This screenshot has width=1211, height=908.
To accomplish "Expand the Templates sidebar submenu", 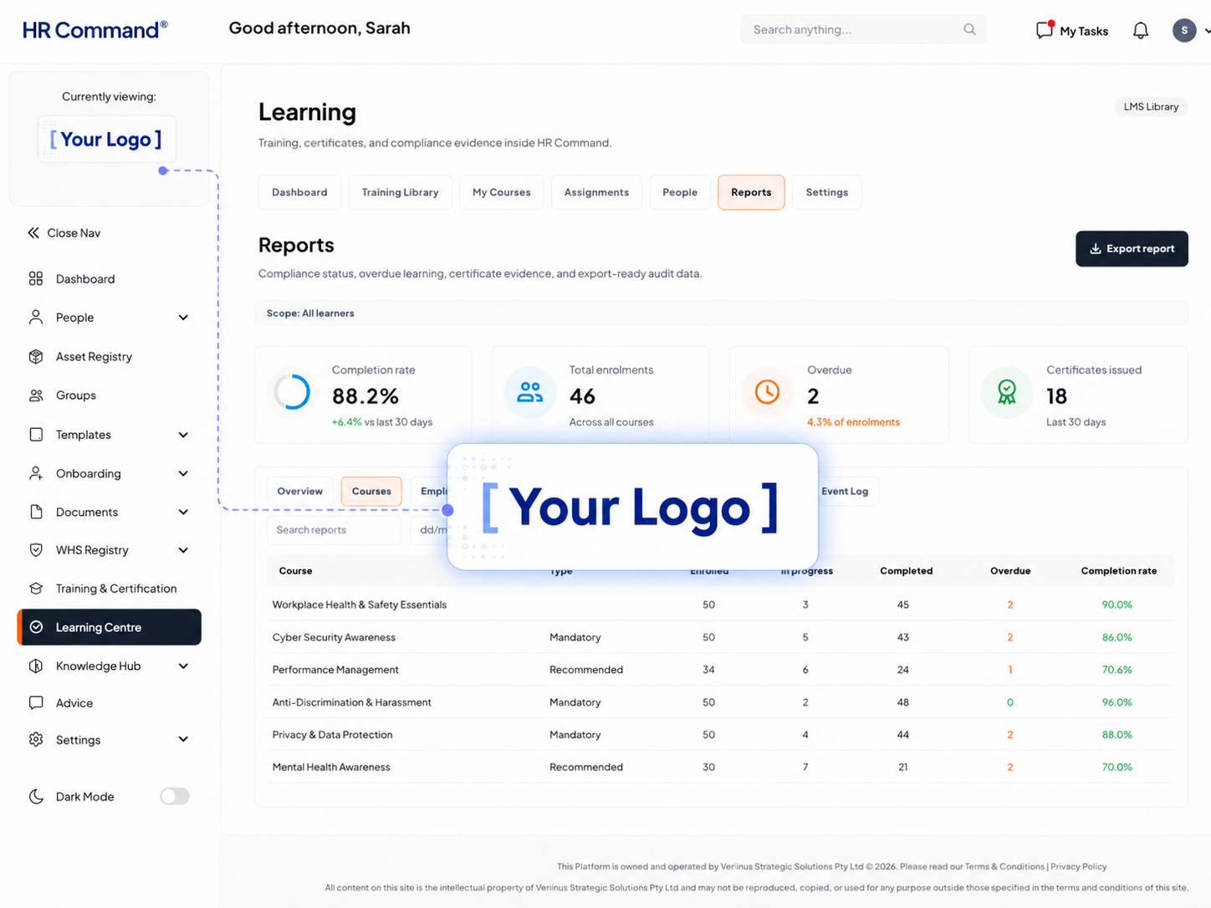I will click(x=183, y=435).
